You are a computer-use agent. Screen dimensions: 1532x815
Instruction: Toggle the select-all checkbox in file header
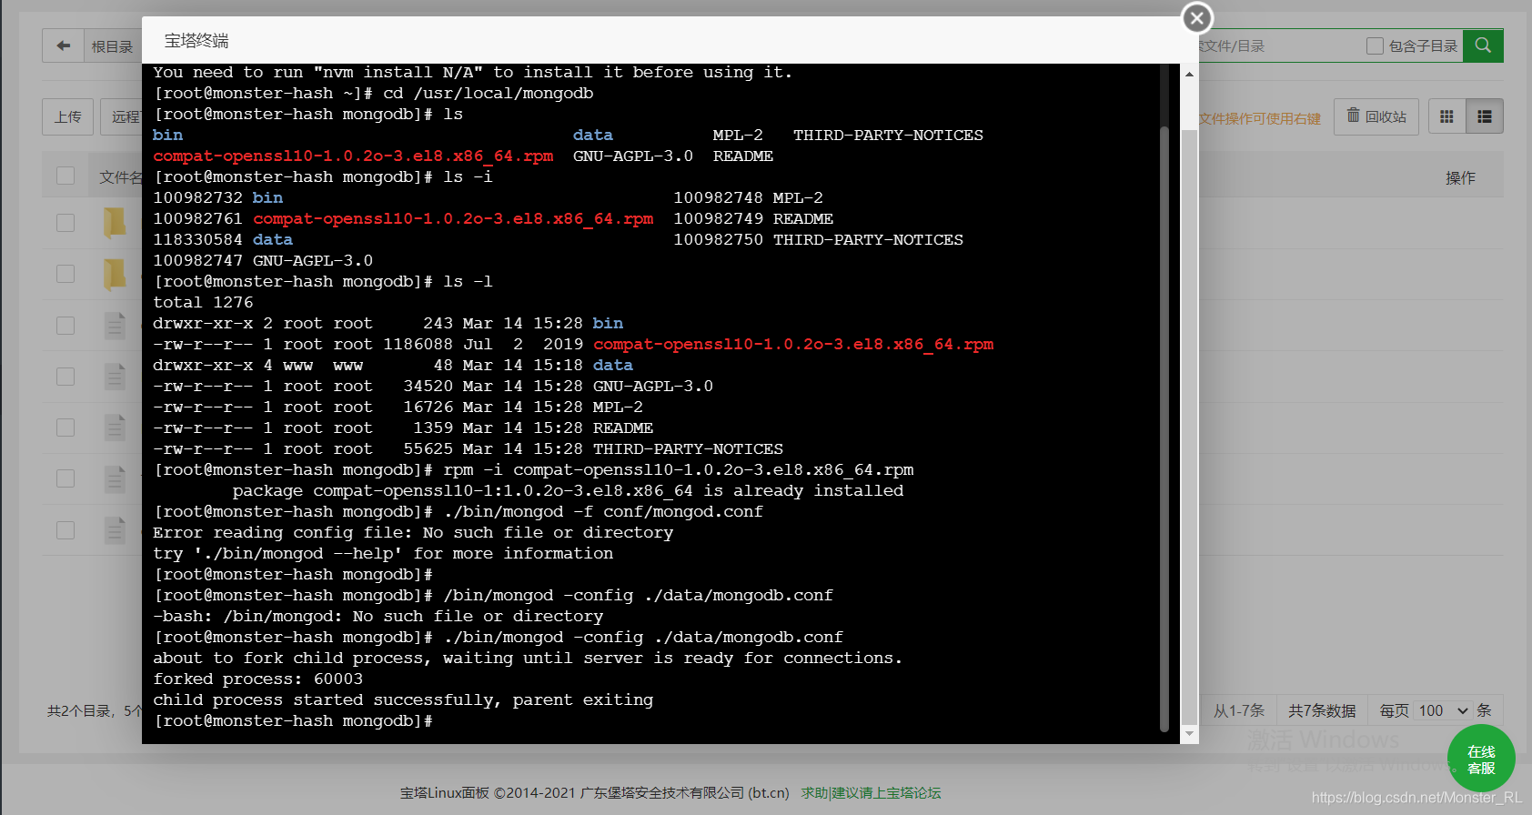(66, 176)
